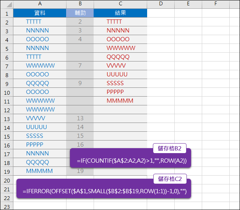
Task: Click helper cell B19 with value 19
Action: pos(80,171)
